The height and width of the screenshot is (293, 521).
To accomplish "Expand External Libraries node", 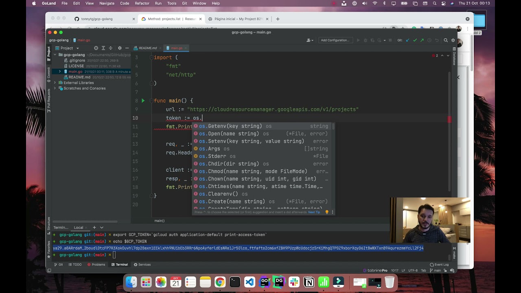I will click(55, 83).
